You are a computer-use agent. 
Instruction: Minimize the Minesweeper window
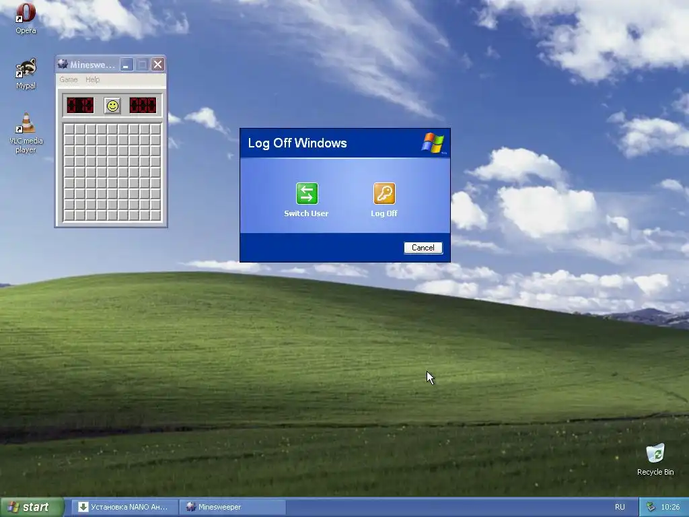tap(126, 65)
